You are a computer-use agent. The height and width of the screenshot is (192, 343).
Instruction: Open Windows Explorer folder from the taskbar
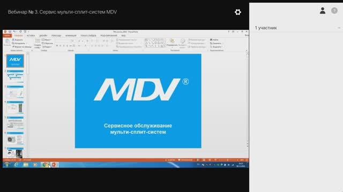(x=26, y=165)
